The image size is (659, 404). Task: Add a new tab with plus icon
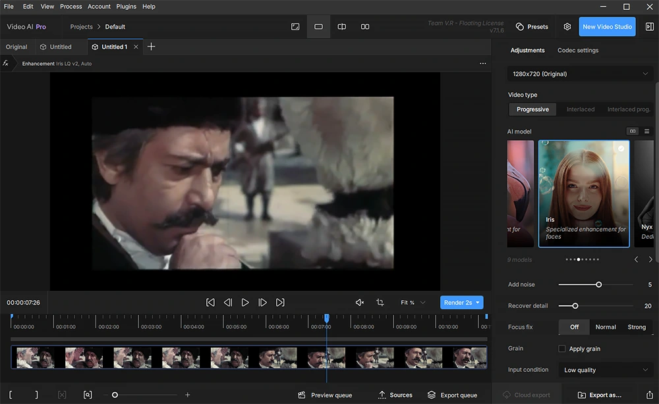152,47
